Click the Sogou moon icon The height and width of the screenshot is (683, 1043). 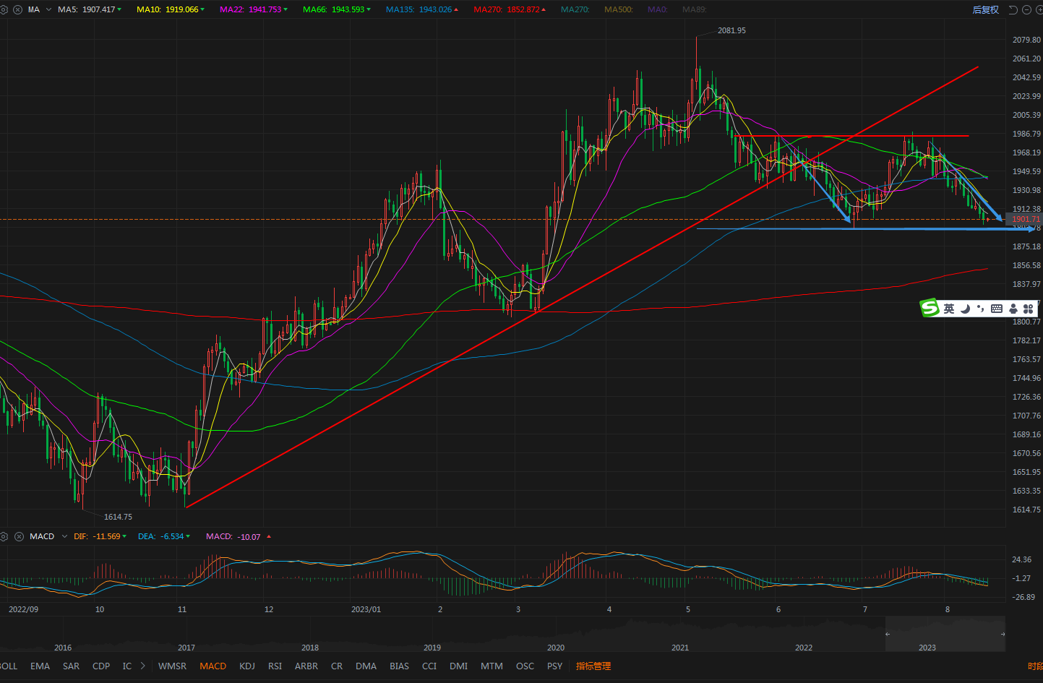click(965, 309)
